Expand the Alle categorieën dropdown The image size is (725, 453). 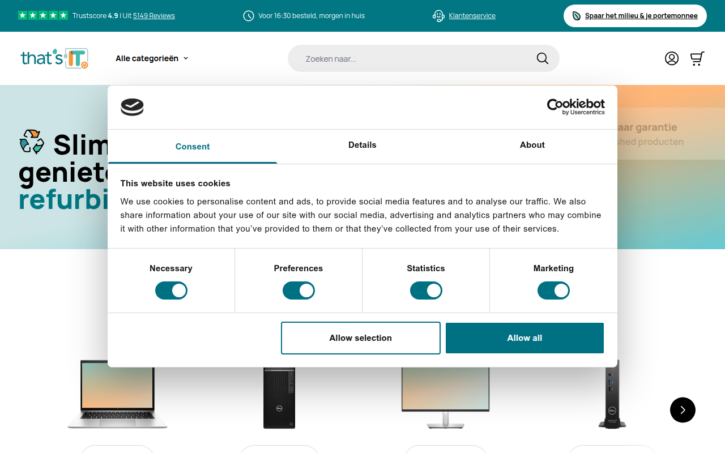(x=152, y=58)
